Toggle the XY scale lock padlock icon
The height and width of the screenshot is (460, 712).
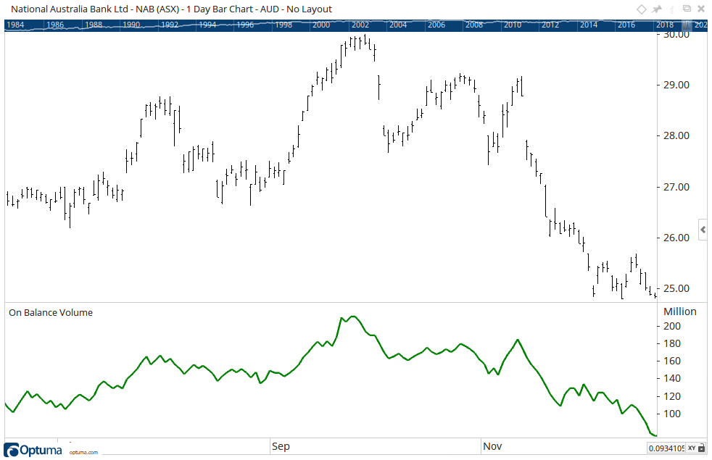pos(702,448)
